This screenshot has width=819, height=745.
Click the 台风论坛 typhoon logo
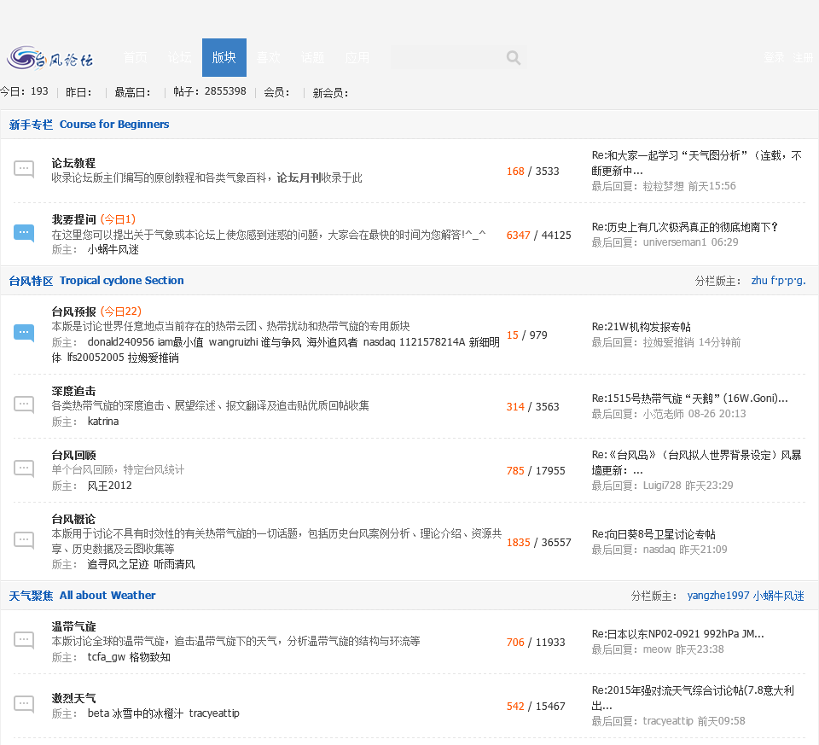tap(51, 58)
